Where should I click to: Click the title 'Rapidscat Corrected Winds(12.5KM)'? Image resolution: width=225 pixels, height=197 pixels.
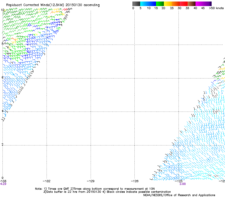click(x=35, y=5)
